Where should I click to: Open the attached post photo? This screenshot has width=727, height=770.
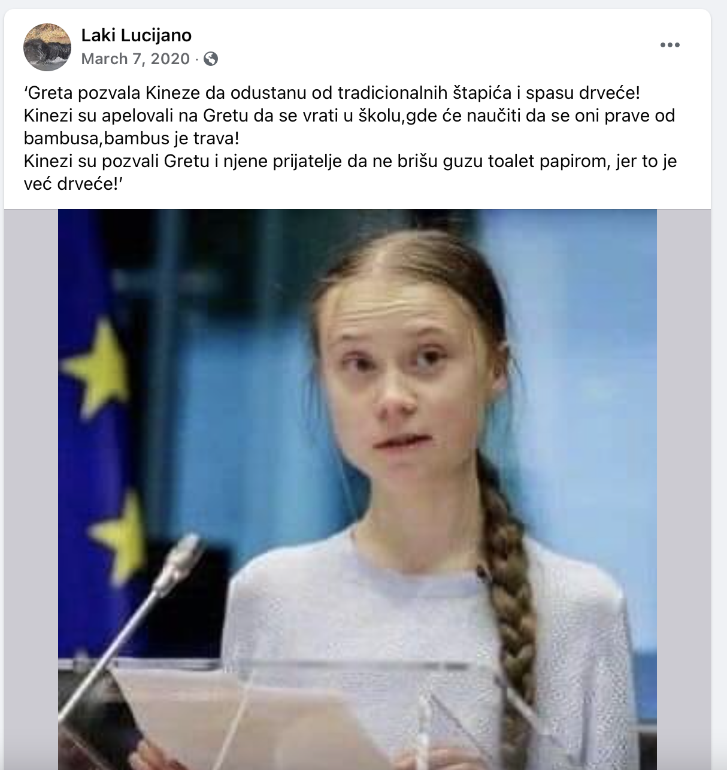pyautogui.click(x=358, y=489)
